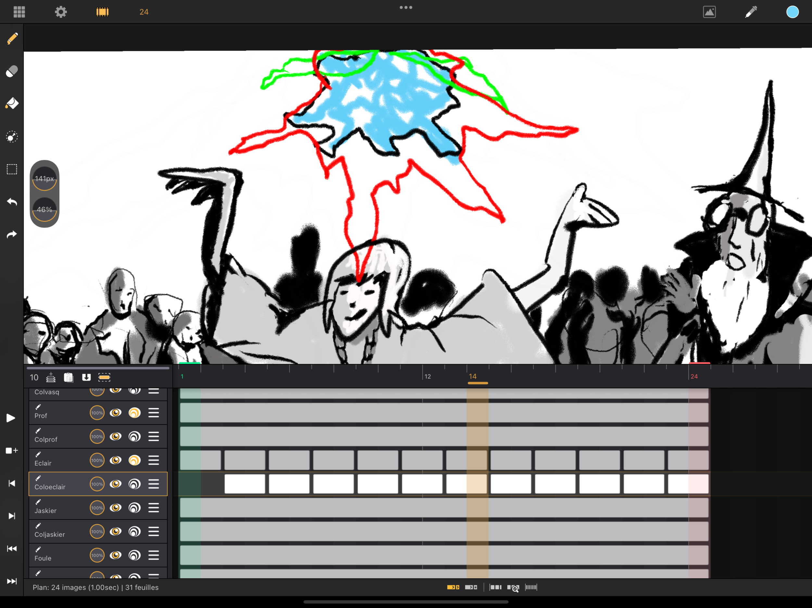Disable onion skin on Prof layer
This screenshot has height=608, width=812.
(x=134, y=413)
